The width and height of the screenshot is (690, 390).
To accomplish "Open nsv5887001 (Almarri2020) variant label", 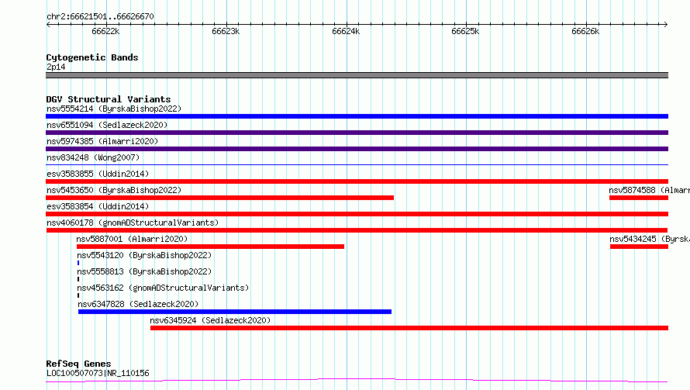I will 132,239.
